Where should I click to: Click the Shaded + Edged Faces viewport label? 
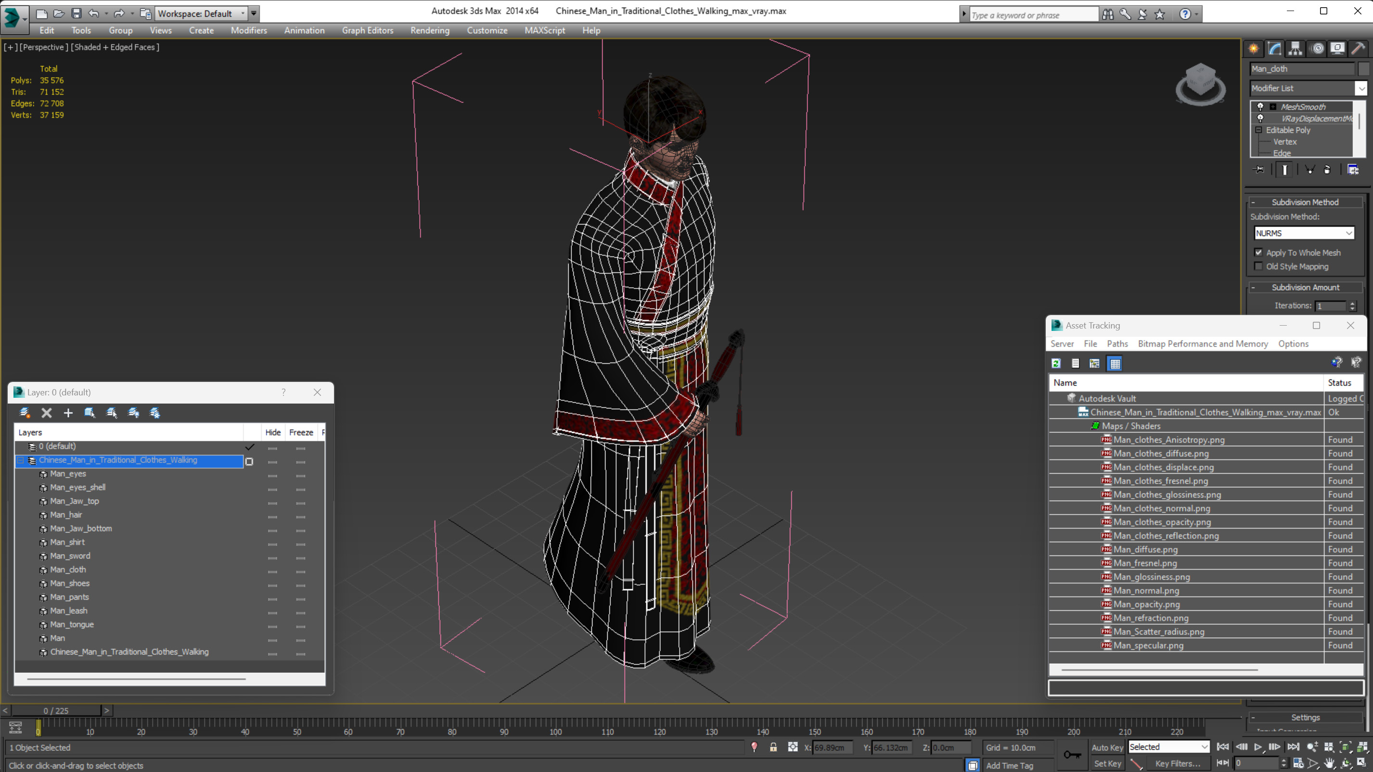[x=115, y=47]
